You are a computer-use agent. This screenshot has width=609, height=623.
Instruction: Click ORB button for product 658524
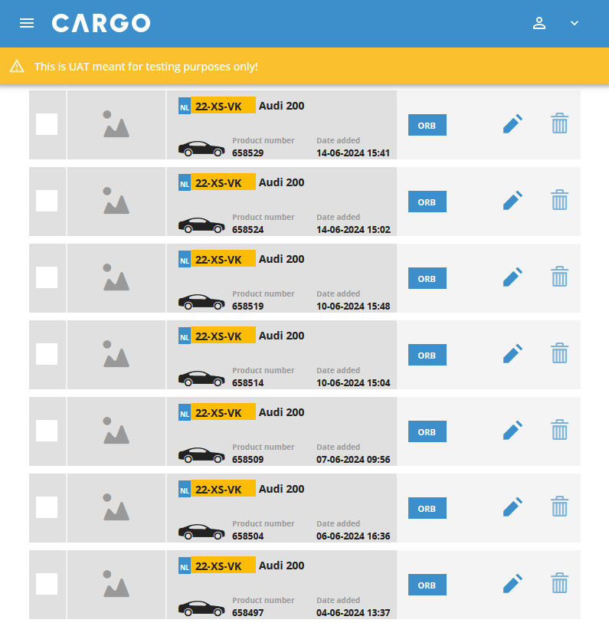[427, 202]
